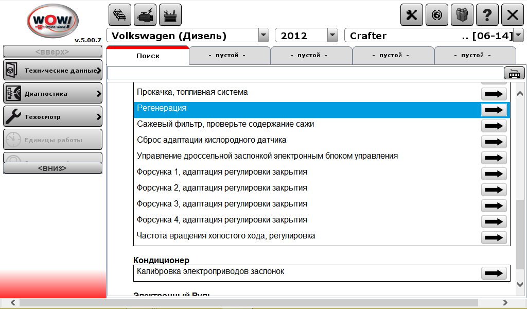Image resolution: width=527 pixels, height=309 pixels.
Task: Click the horizontal scrollbar thumb
Action: click(249, 302)
